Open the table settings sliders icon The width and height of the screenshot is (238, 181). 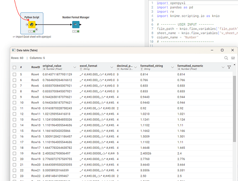coord(233,58)
